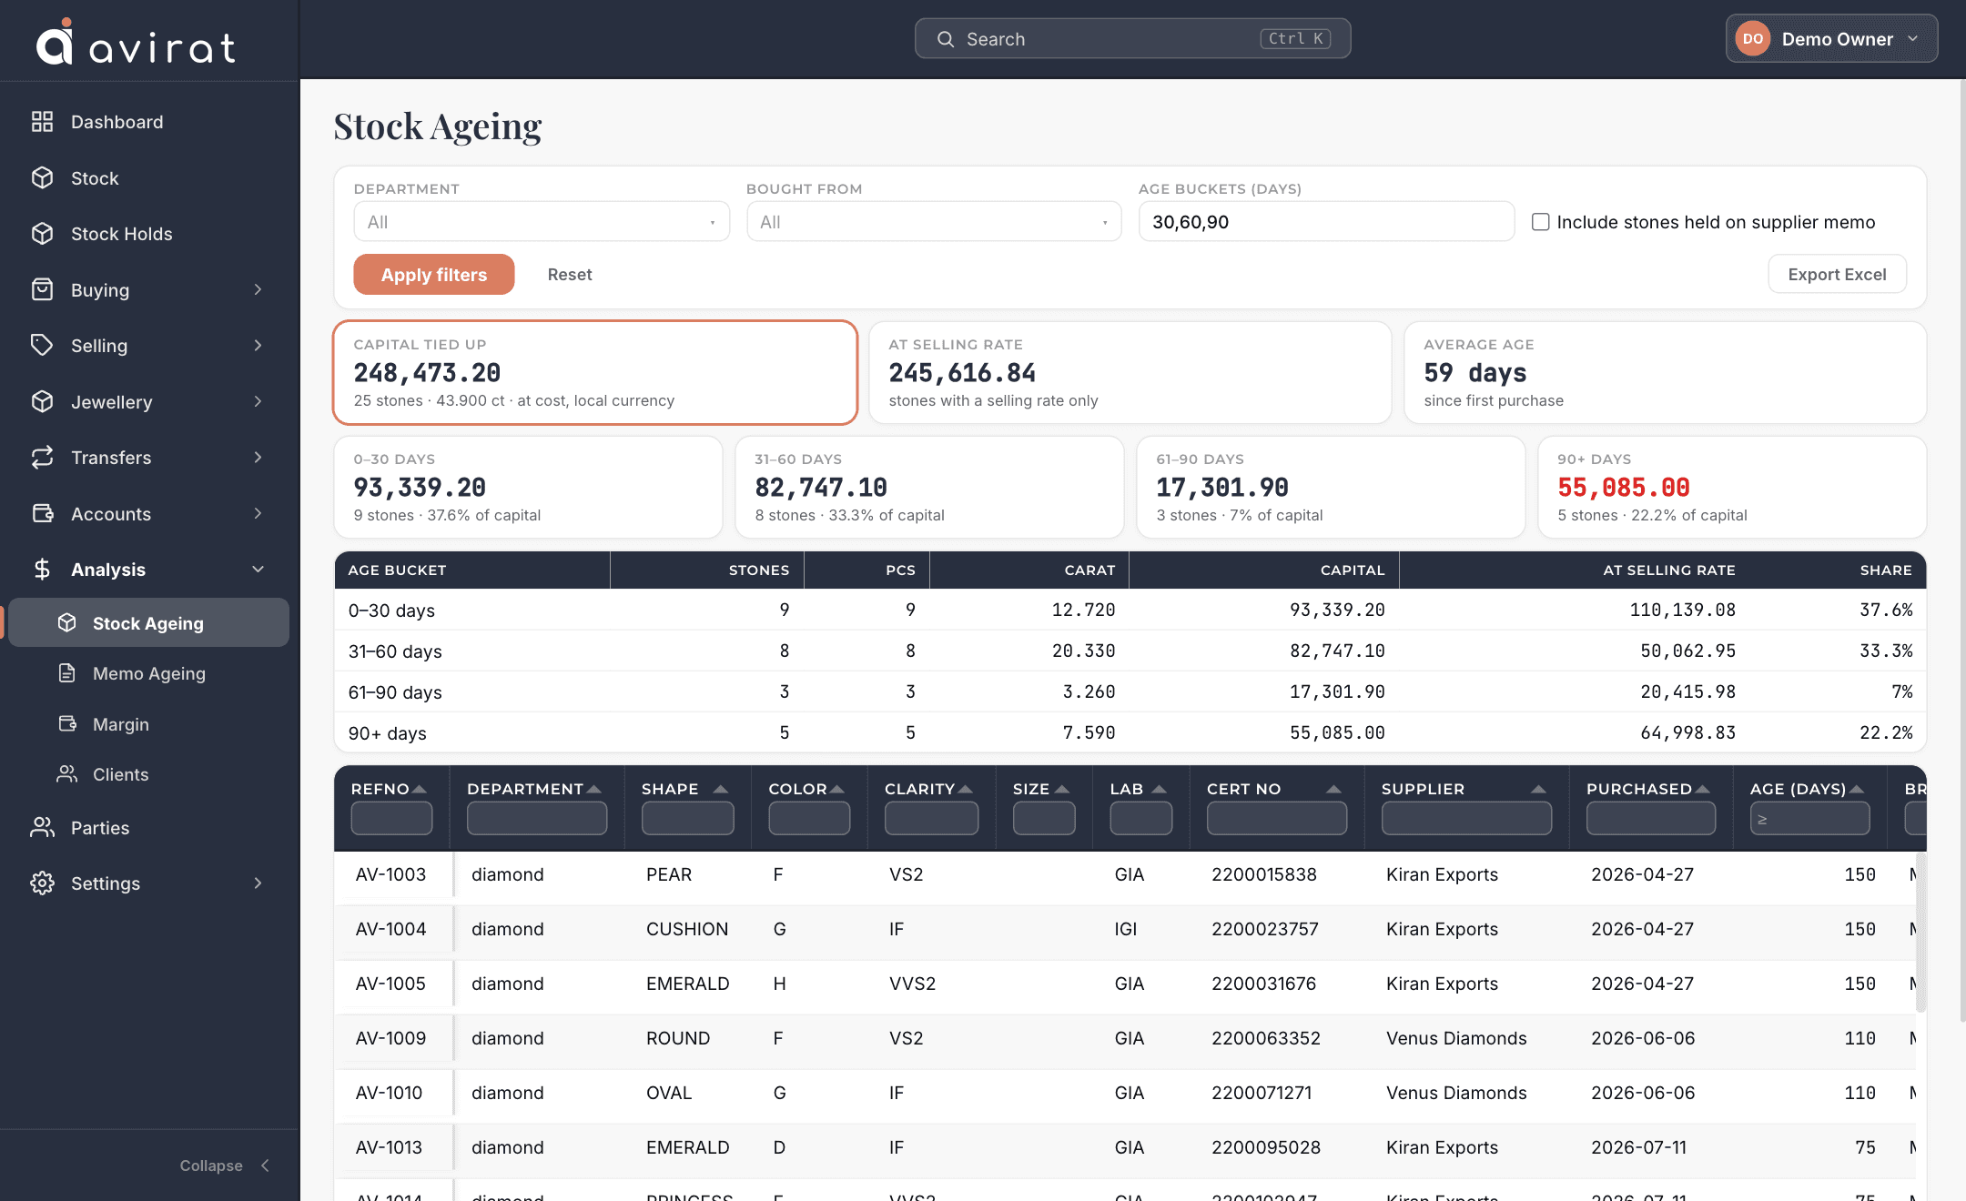Click the Apply filters button
Screen dimensions: 1966x1201
pos(434,275)
